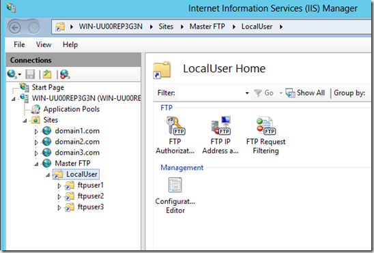Click Master FTP in the address breadcrumb
This screenshot has width=374, height=253.
[x=207, y=27]
